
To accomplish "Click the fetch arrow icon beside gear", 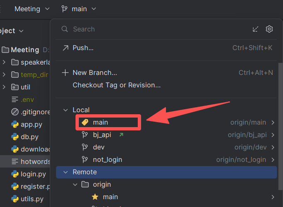I will coord(255,29).
